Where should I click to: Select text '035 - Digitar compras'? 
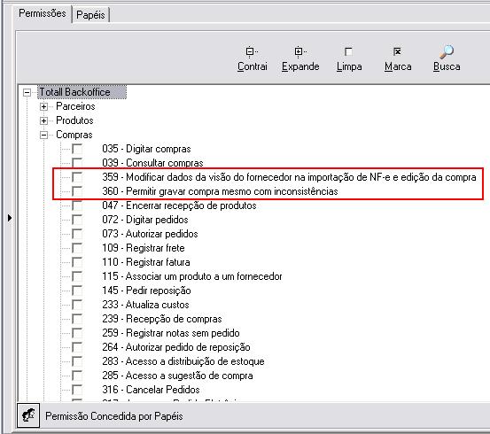[146, 149]
